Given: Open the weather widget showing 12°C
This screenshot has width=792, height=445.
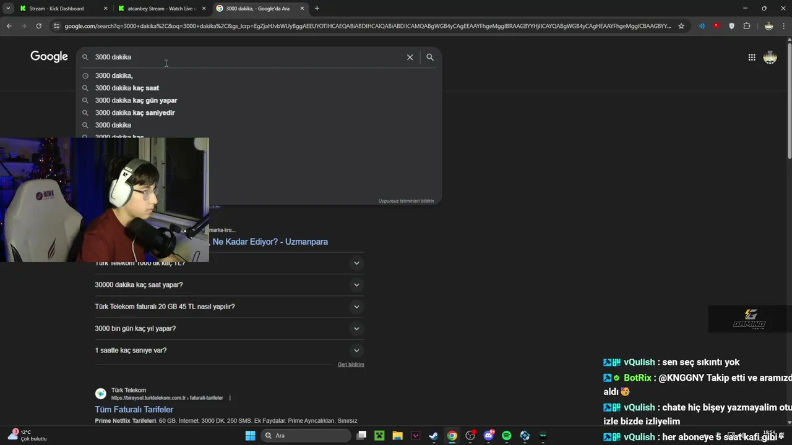Looking at the screenshot, I should click(28, 436).
